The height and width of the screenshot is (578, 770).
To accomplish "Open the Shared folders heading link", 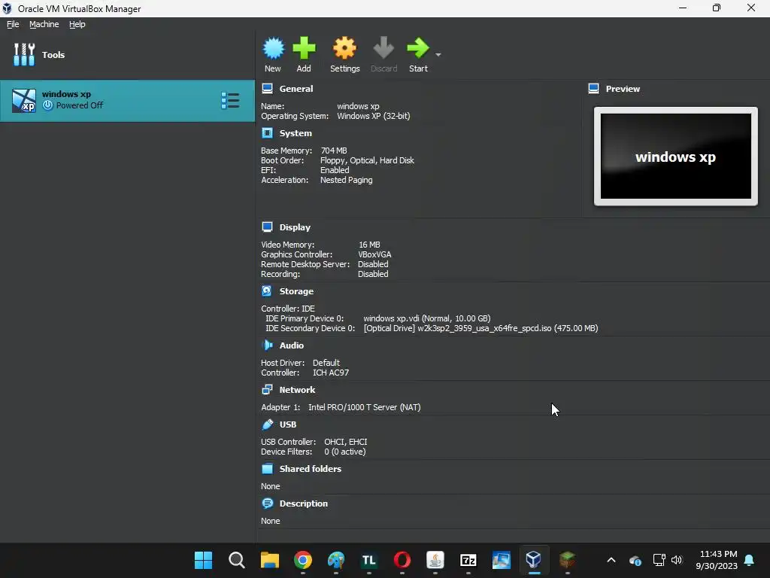I will click(311, 468).
